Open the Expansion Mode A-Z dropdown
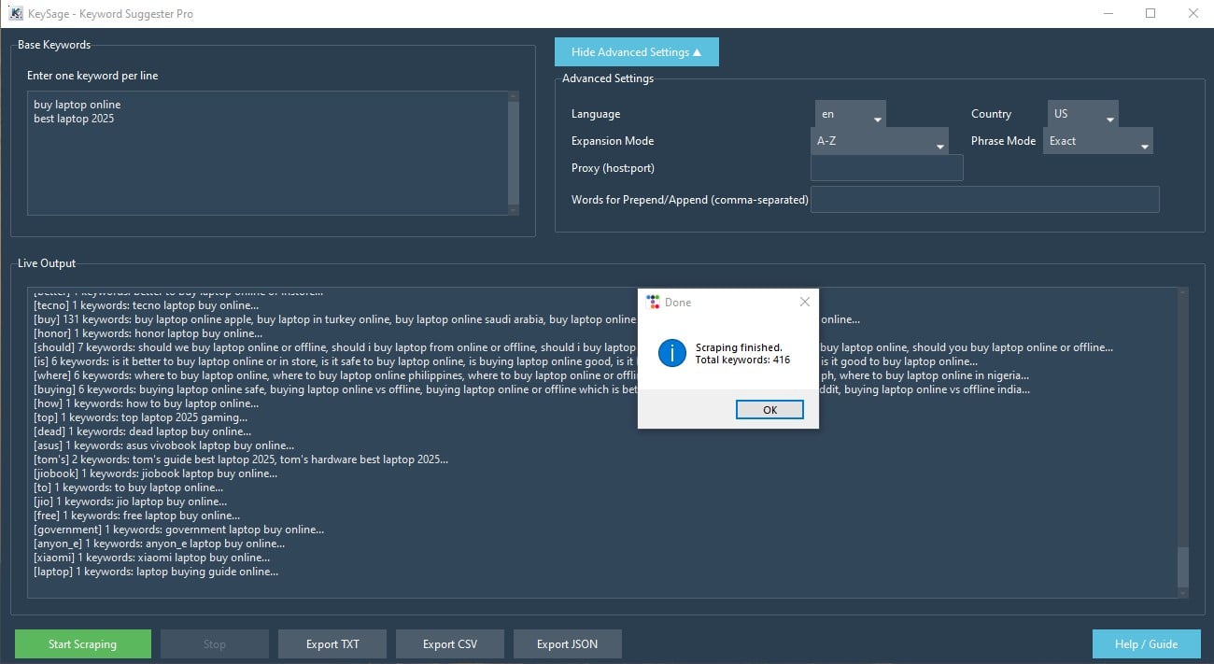The width and height of the screenshot is (1214, 664). (880, 141)
